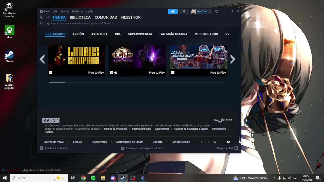324x182 pixels.
Task: Select the AVENTURA category tab
Action: 99,34
